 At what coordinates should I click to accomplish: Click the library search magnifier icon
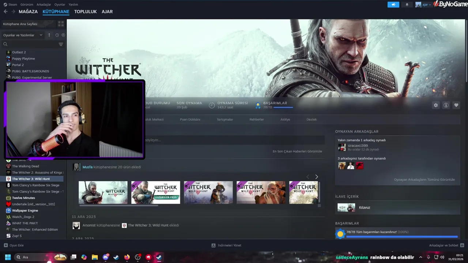point(5,44)
